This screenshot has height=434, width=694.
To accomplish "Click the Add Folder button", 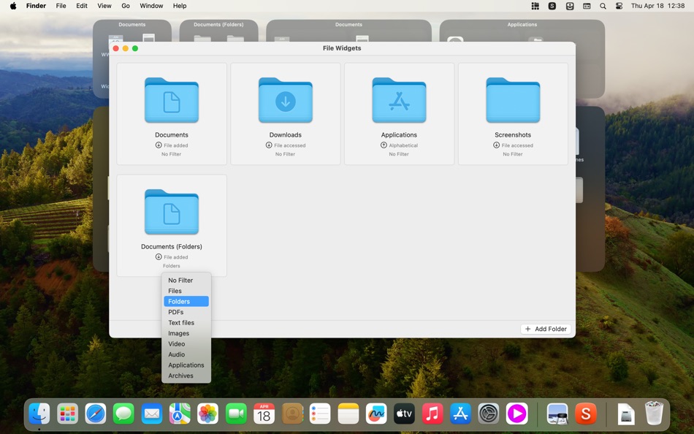I will coord(545,329).
